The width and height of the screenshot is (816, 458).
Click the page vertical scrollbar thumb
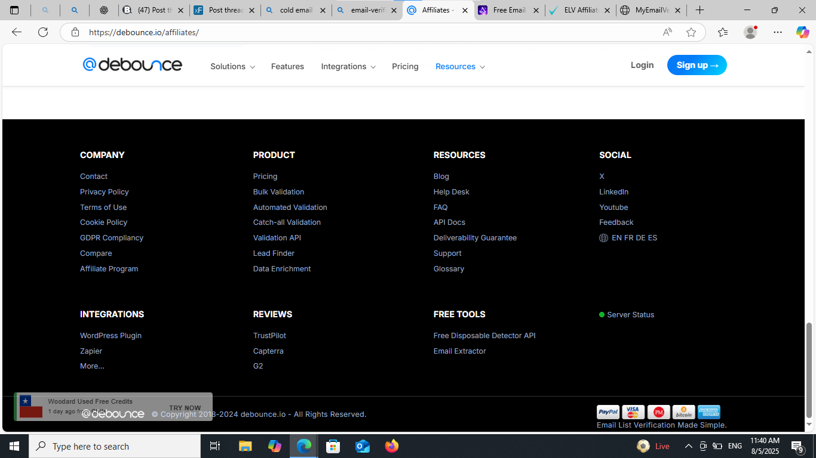click(809, 370)
